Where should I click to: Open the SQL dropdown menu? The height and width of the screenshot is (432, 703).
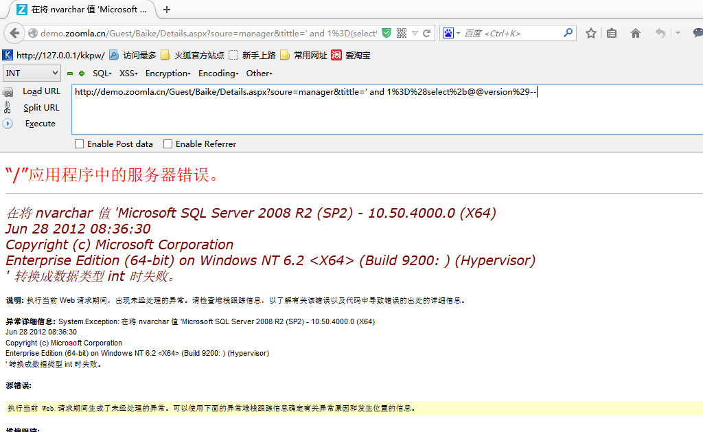coord(102,73)
